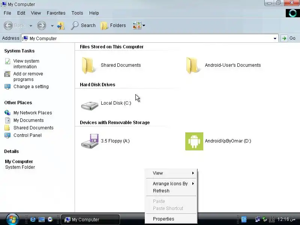Screen dimensions: 300x225
Task: Click the My Computer title bar icon
Action: click(4, 4)
